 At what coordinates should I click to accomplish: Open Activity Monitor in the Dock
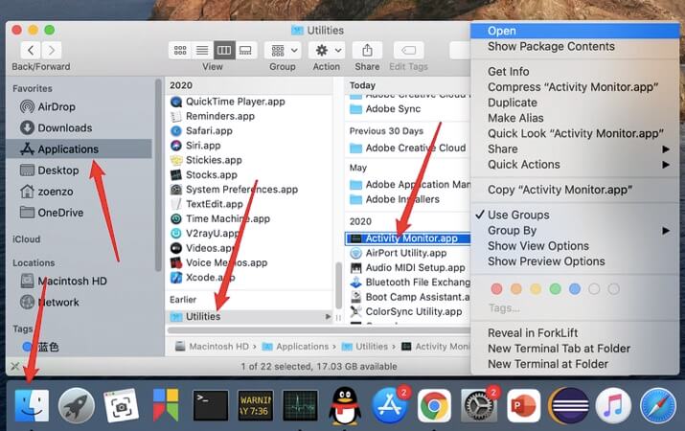300,406
